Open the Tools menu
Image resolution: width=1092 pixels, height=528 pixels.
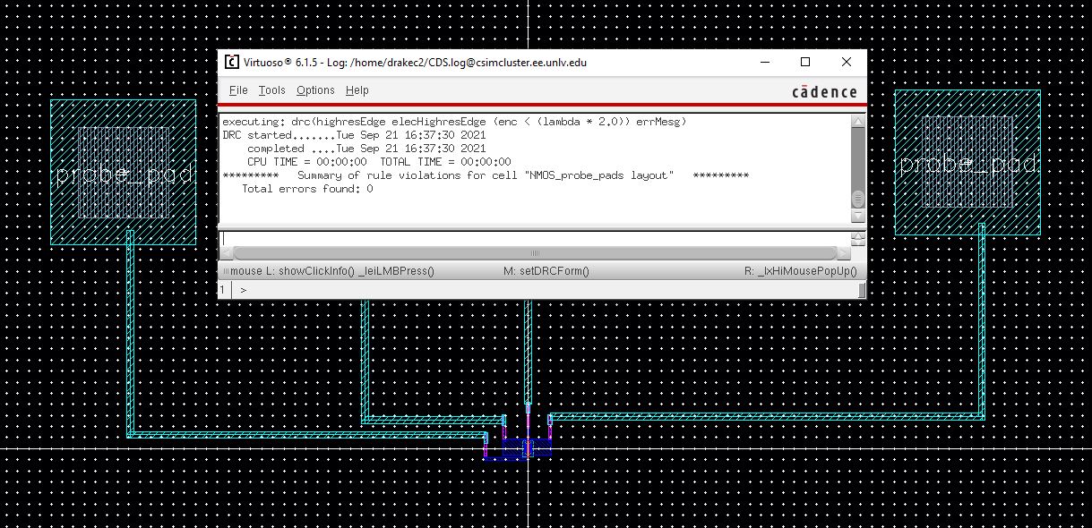271,90
